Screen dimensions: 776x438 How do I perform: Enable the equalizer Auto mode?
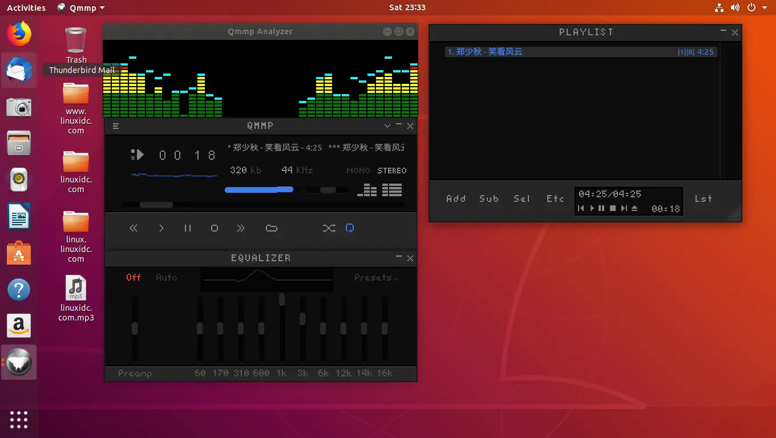167,277
